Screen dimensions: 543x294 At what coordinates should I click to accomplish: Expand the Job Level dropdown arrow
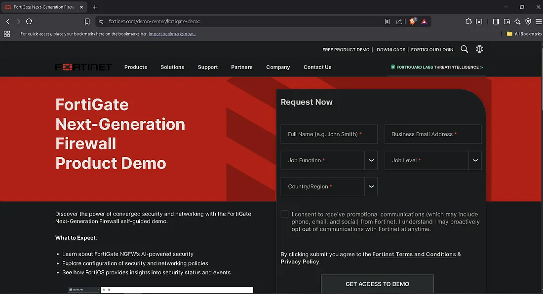click(475, 160)
